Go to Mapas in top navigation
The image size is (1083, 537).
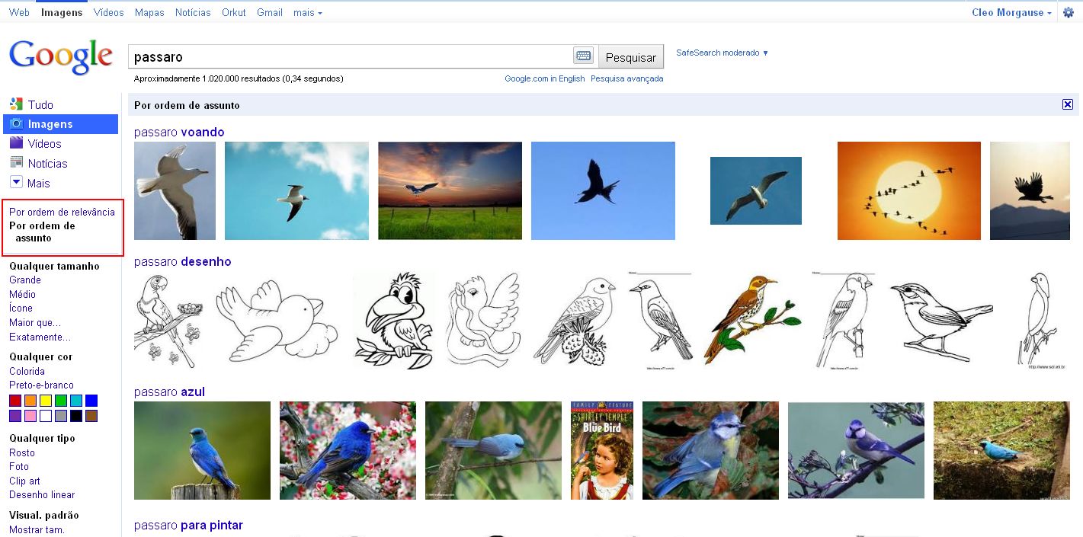[149, 13]
